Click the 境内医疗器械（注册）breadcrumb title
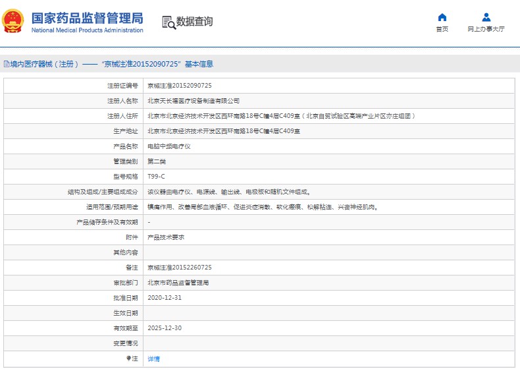Image resolution: width=520 pixels, height=373 pixels. [x=44, y=64]
